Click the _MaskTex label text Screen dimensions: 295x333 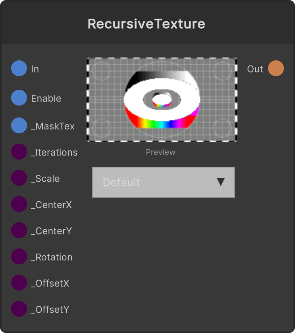coord(53,126)
